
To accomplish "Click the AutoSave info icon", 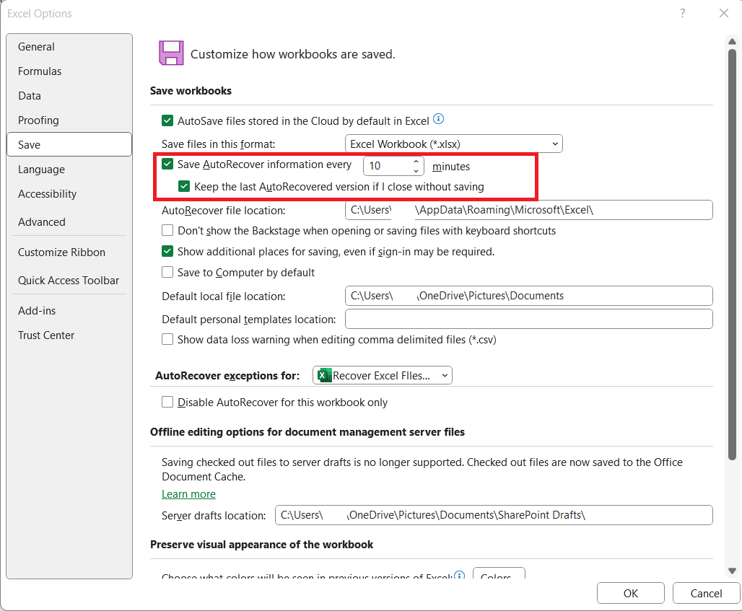I will click(x=439, y=119).
